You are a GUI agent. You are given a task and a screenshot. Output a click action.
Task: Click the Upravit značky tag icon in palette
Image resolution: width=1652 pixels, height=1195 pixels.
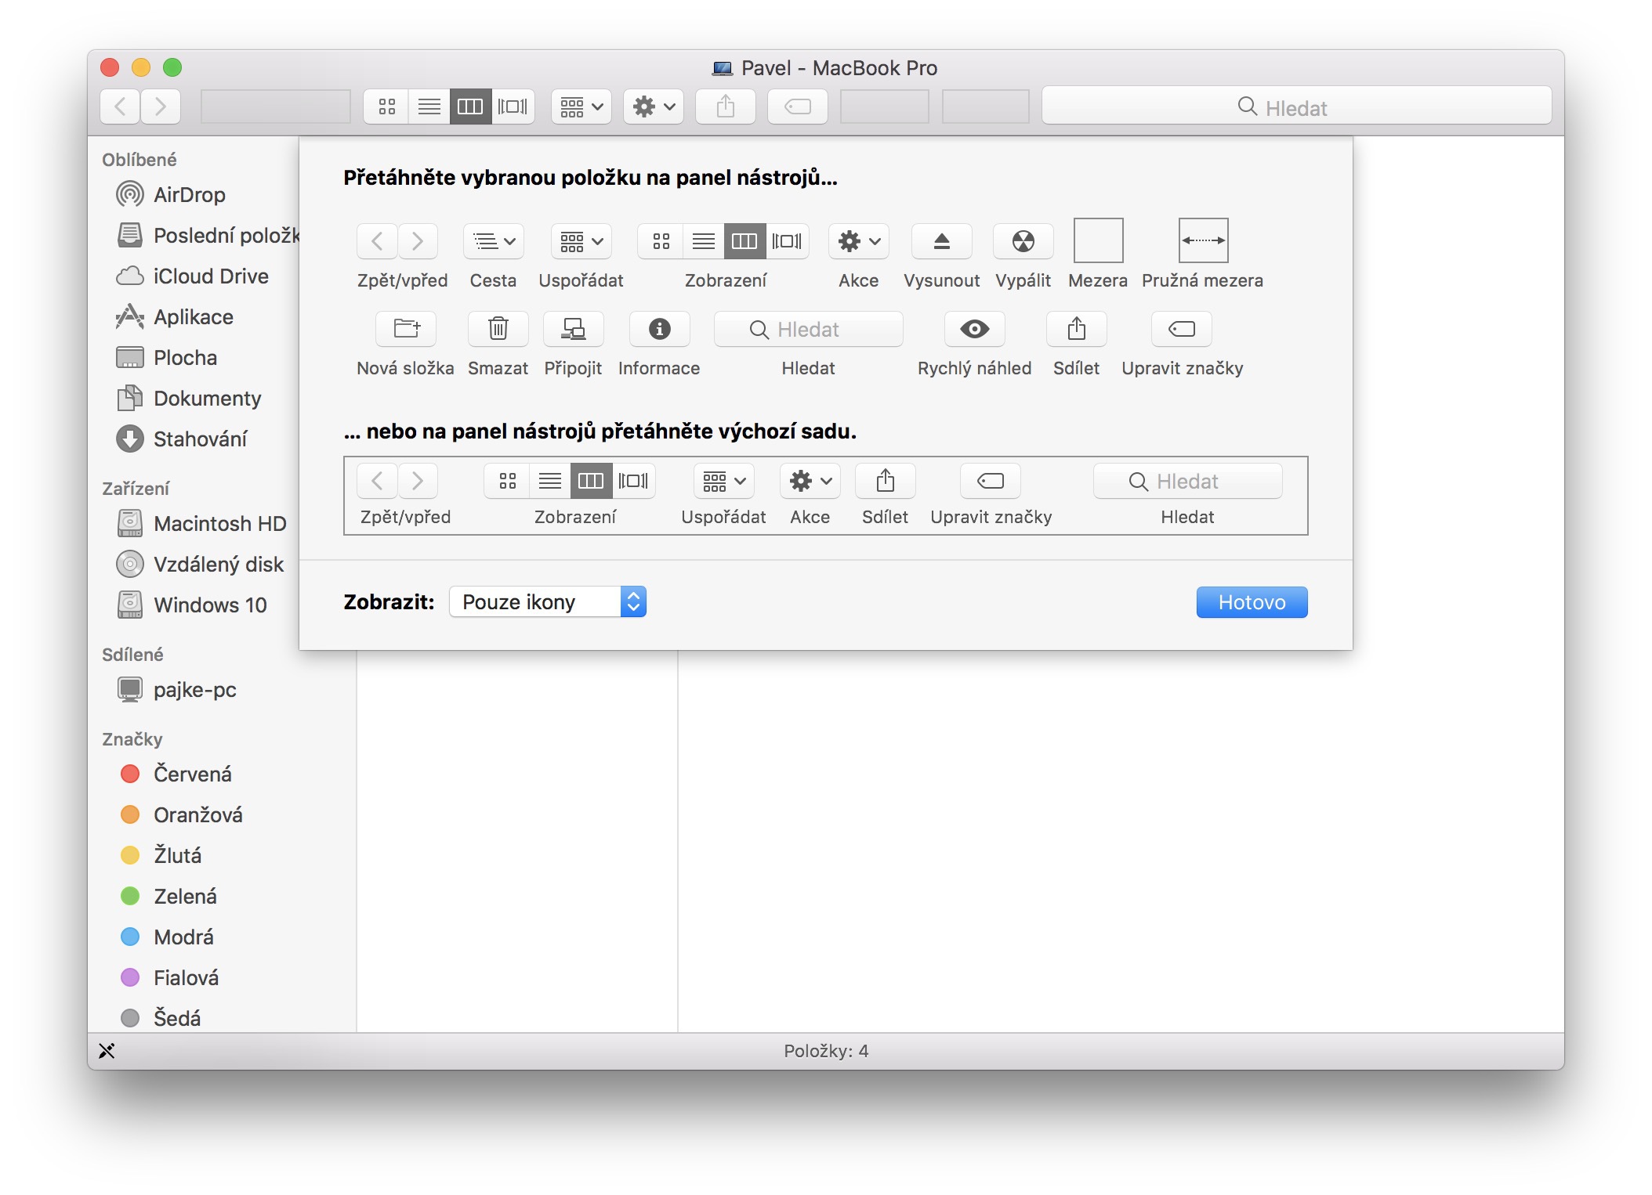(1181, 329)
